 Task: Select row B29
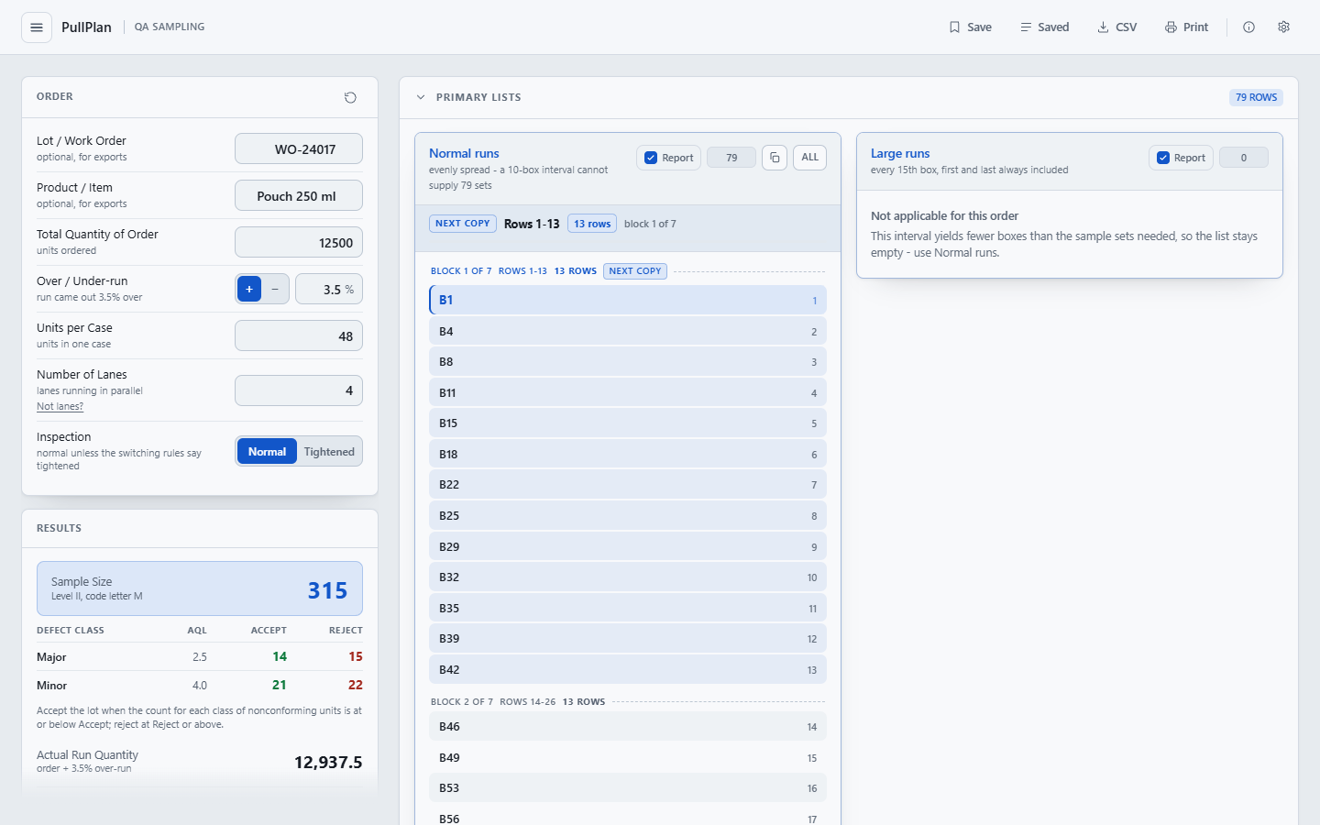coord(628,546)
